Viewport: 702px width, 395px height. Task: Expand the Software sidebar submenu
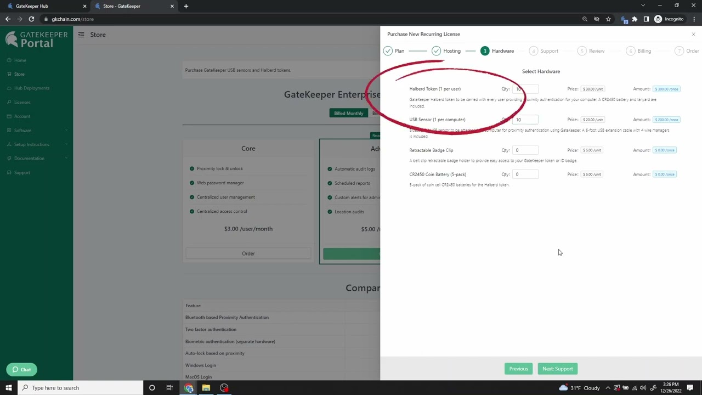[36, 131]
